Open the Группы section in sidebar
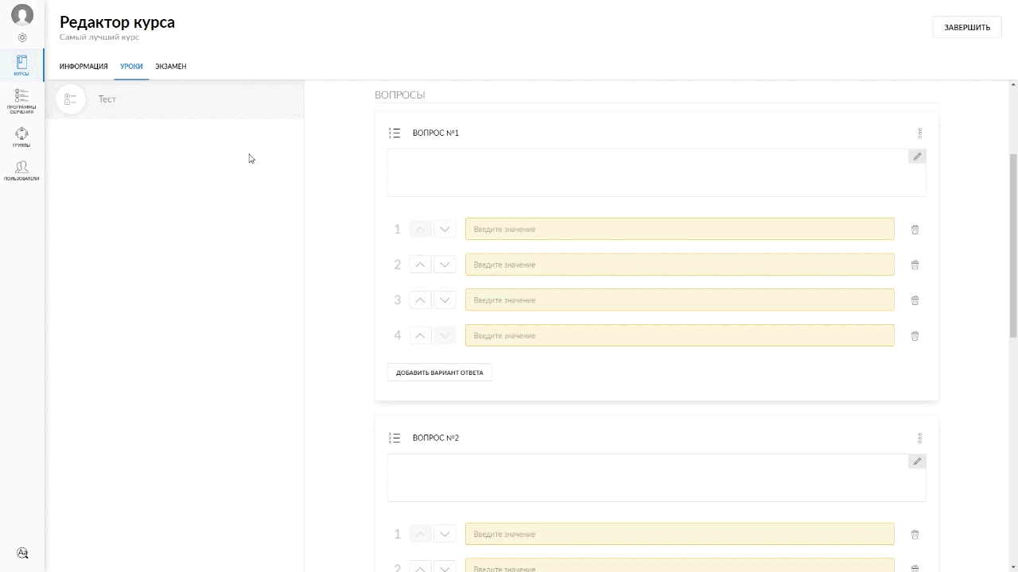Viewport: 1018px width, 572px height. point(21,137)
